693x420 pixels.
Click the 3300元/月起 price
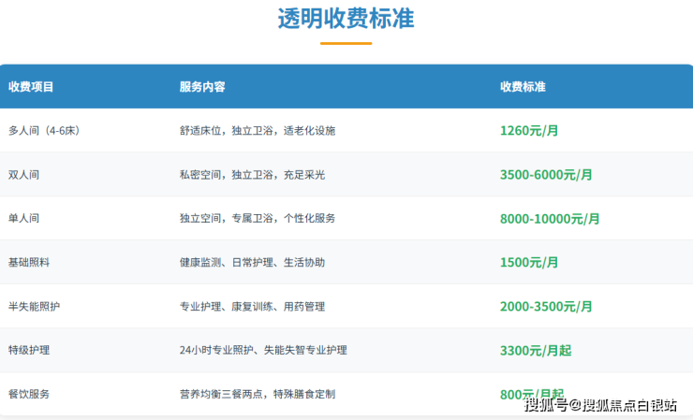pos(535,351)
